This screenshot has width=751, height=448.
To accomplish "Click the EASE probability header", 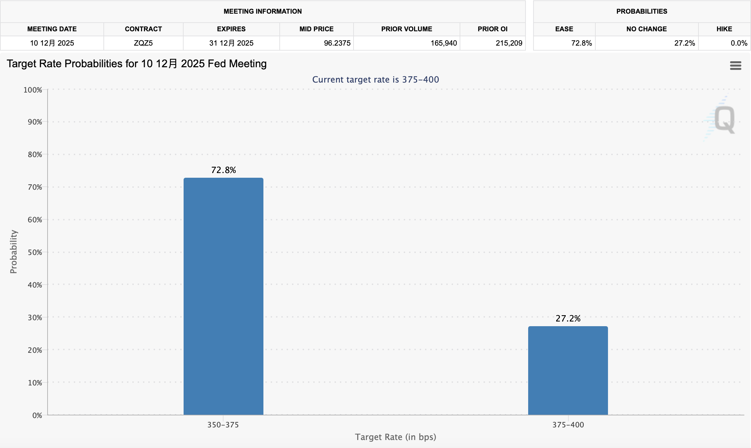I will click(x=564, y=29).
